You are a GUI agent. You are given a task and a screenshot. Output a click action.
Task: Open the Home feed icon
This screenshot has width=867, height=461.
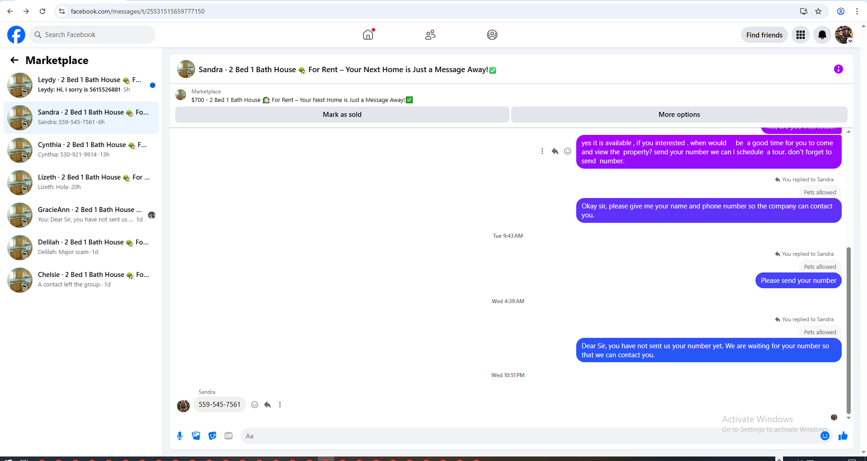click(x=368, y=35)
